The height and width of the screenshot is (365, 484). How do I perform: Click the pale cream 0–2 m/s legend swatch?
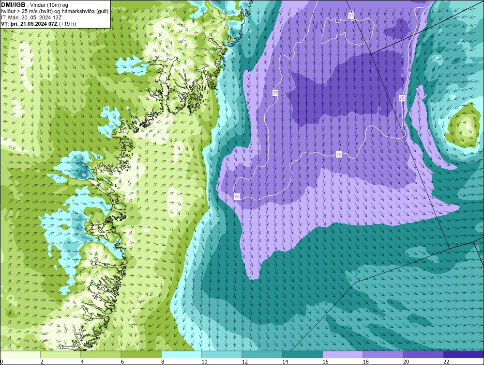[x=20, y=354]
